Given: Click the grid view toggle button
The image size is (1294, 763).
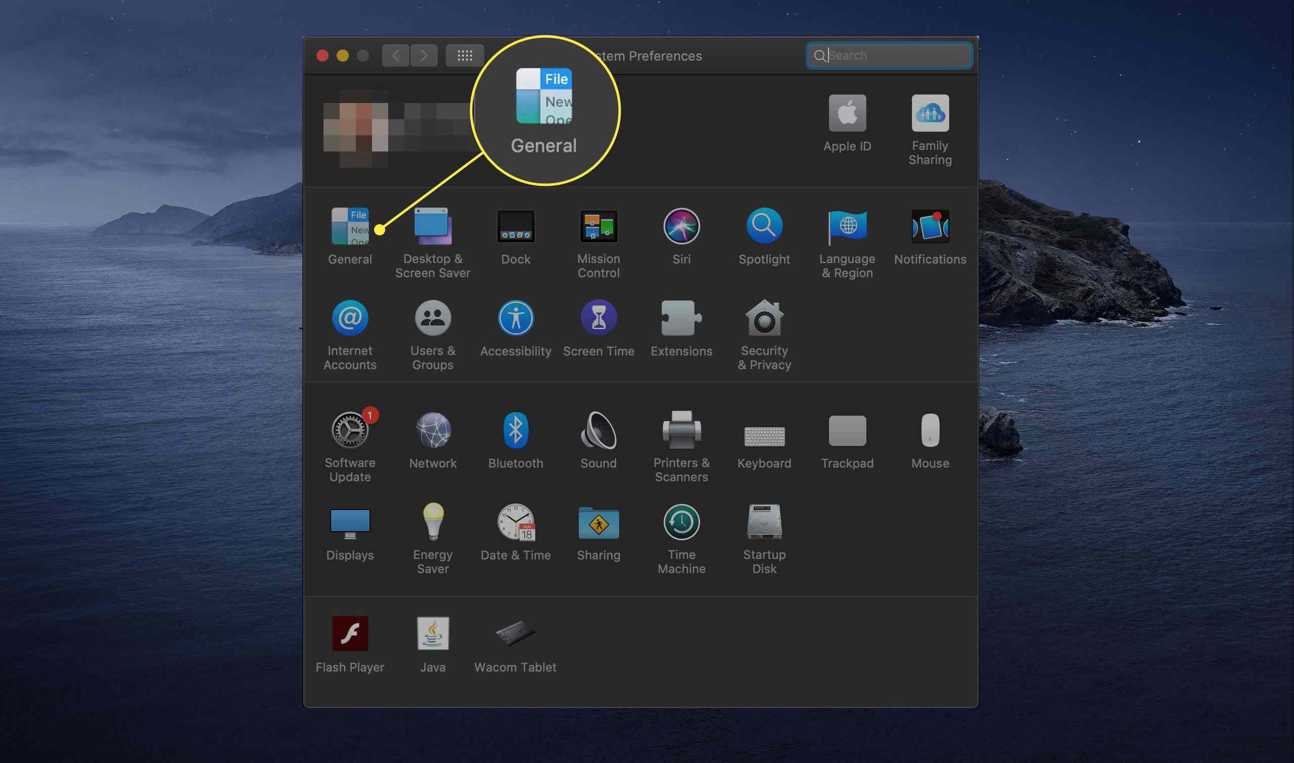Looking at the screenshot, I should (x=464, y=55).
